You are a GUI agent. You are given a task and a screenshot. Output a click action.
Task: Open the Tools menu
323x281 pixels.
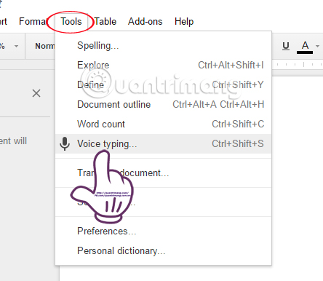pyautogui.click(x=71, y=22)
